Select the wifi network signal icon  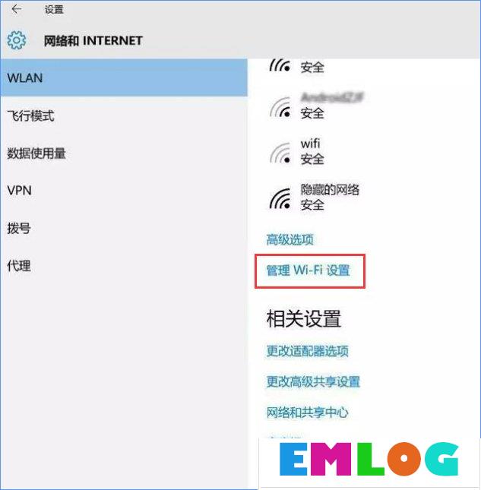[280, 153]
